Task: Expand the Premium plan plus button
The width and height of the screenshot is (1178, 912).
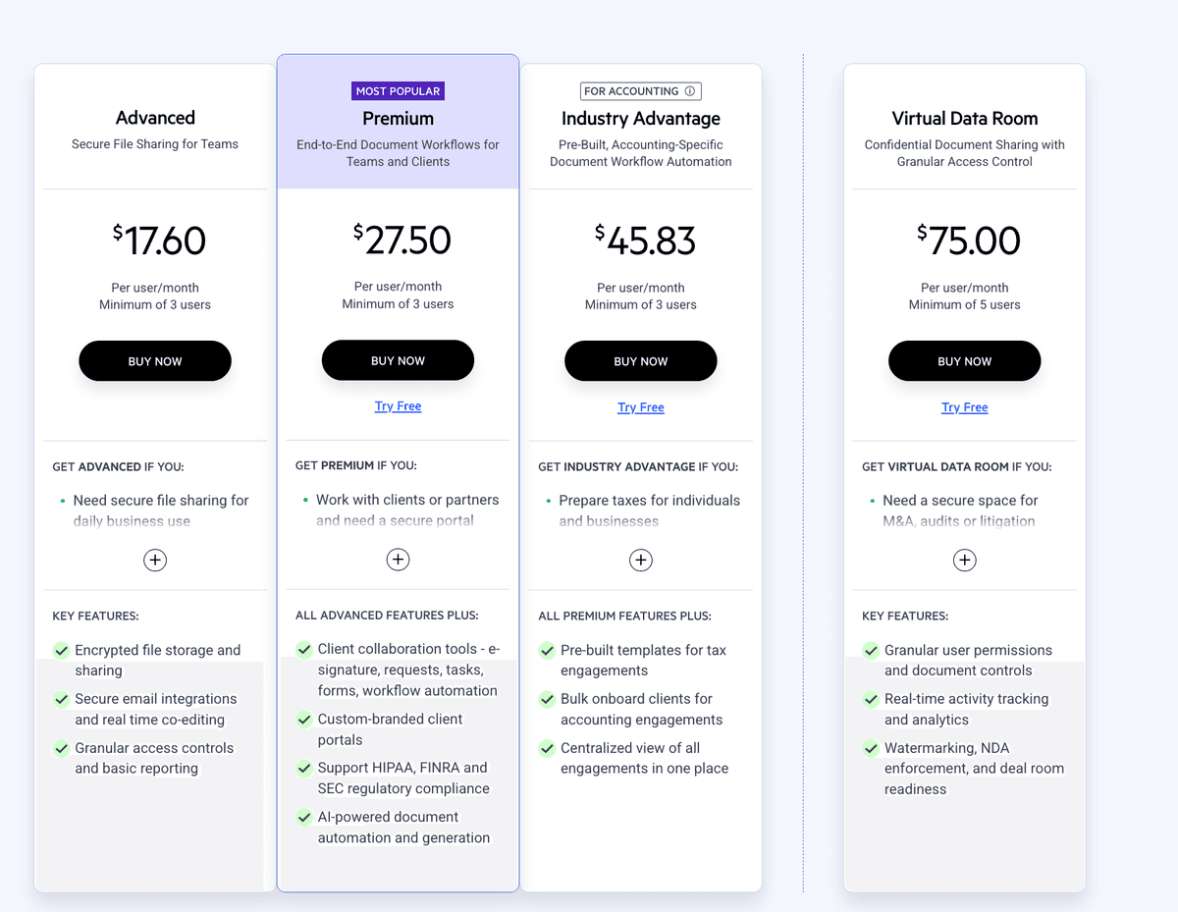Action: point(398,559)
